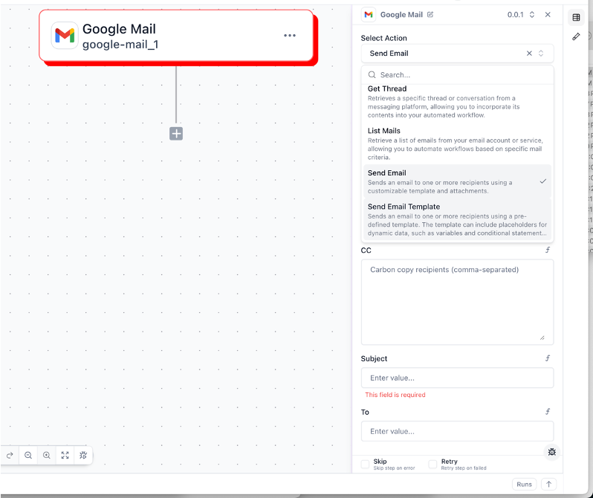Enable the Skip step on error checkbox
Screen dimensions: 593x498
click(x=365, y=465)
